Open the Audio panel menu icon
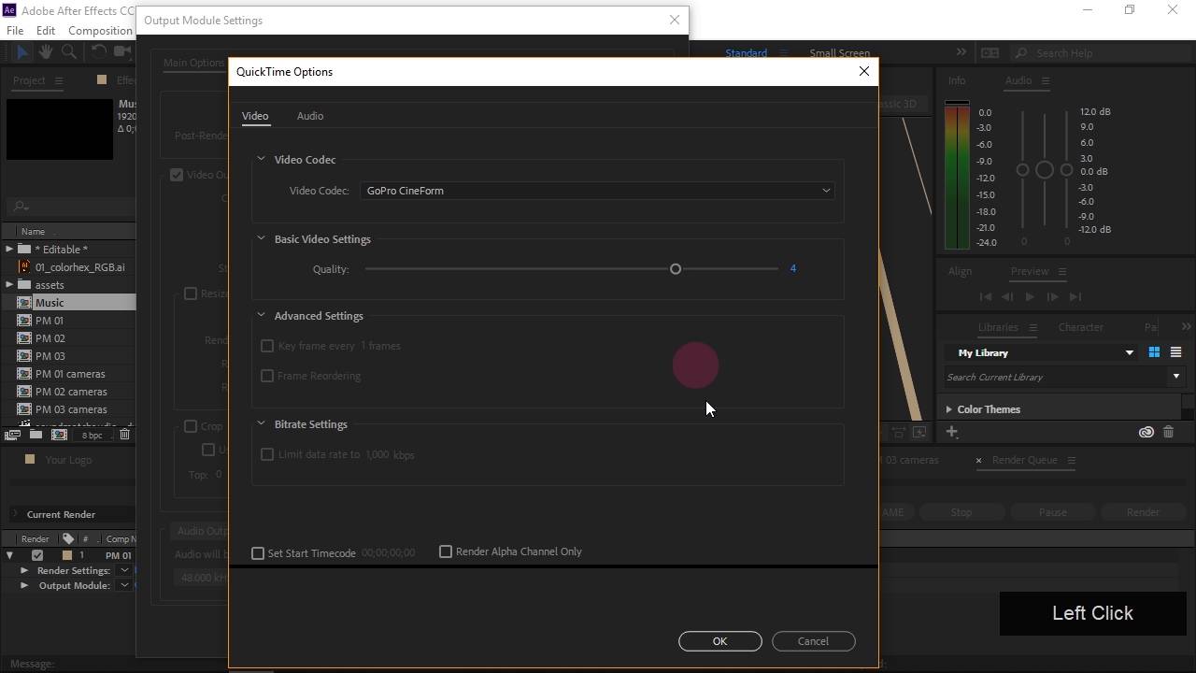Image resolution: width=1196 pixels, height=673 pixels. [x=1046, y=80]
